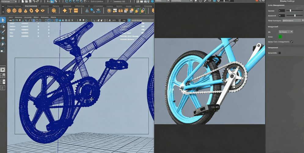Click the circled-ring icon in the shelf
Screen dimensions: 304x153
pos(109,11)
